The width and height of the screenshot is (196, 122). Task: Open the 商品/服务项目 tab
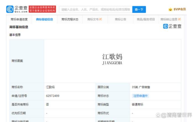tap(146, 19)
